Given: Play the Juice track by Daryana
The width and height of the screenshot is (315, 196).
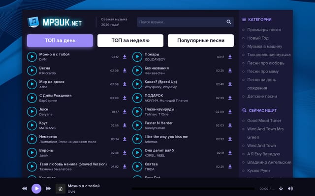Looking at the screenshot, I should 32,112.
